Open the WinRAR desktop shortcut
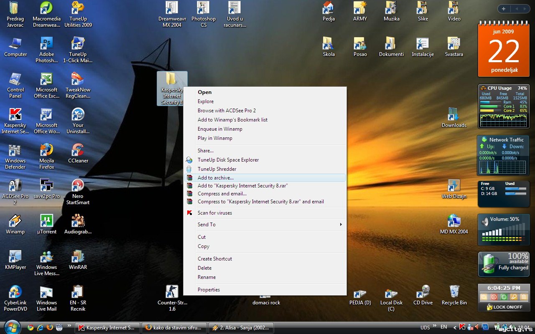This screenshot has width=535, height=334. click(x=78, y=259)
